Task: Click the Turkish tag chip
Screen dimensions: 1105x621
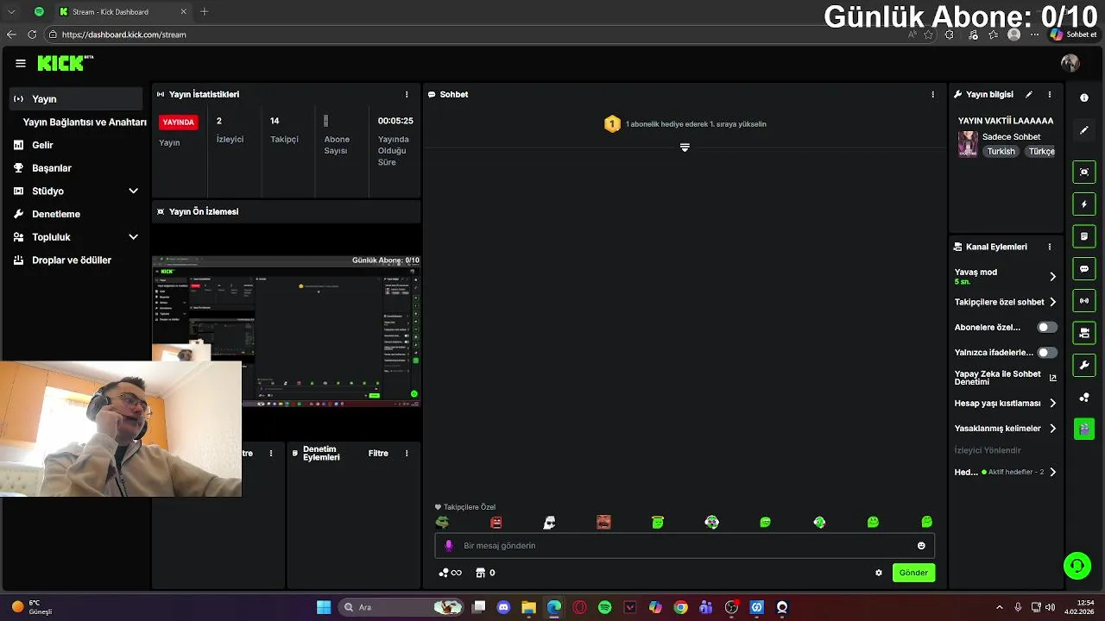Action: pyautogui.click(x=1001, y=152)
